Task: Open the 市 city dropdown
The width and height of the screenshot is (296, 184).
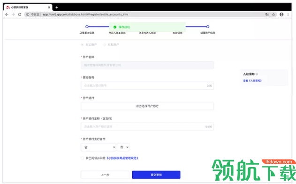Action: pos(123,147)
